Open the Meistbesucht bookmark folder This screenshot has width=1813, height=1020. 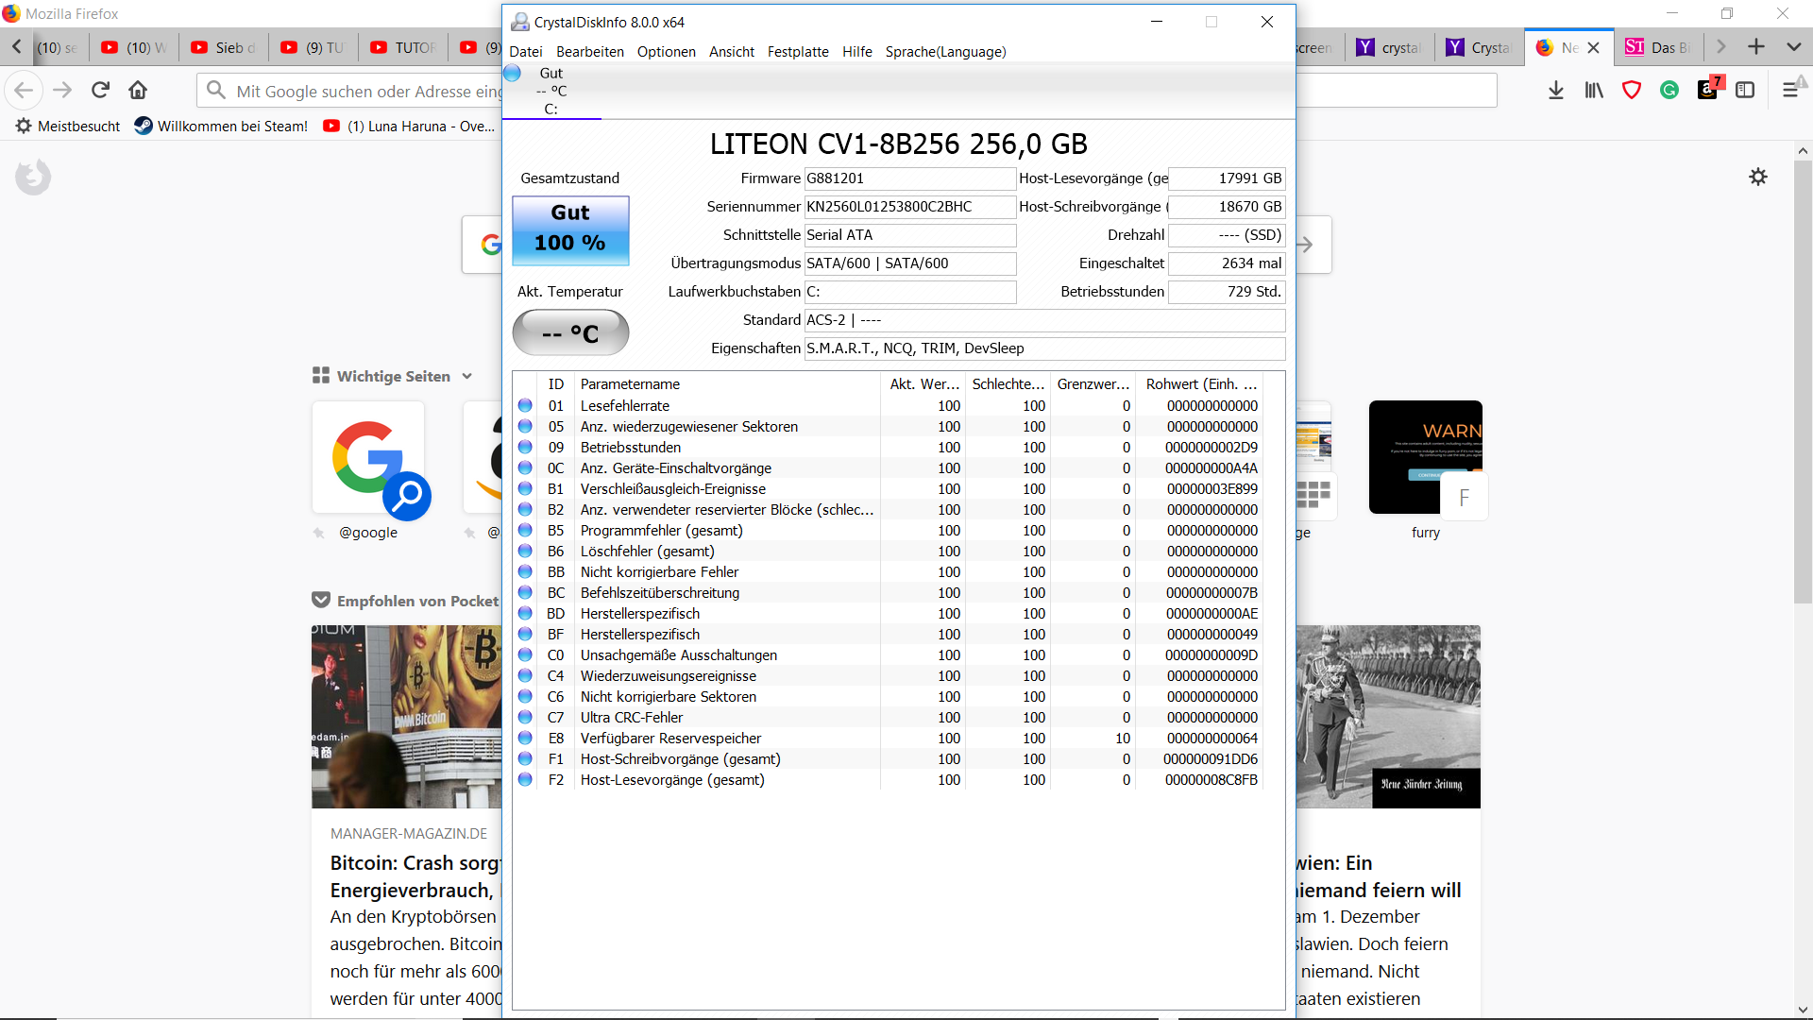pos(68,127)
